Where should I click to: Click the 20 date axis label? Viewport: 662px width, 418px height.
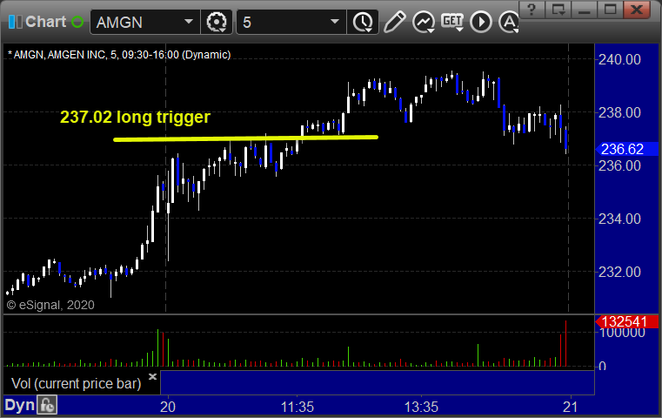pos(168,407)
